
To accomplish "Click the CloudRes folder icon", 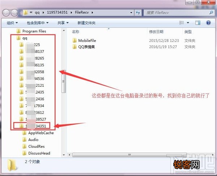I will coord(24,146).
